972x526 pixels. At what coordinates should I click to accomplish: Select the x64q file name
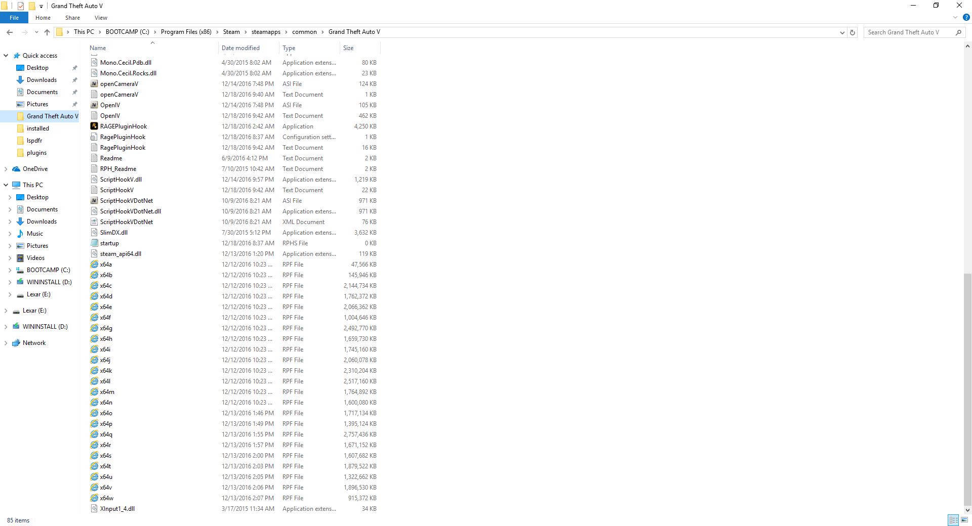pos(106,434)
